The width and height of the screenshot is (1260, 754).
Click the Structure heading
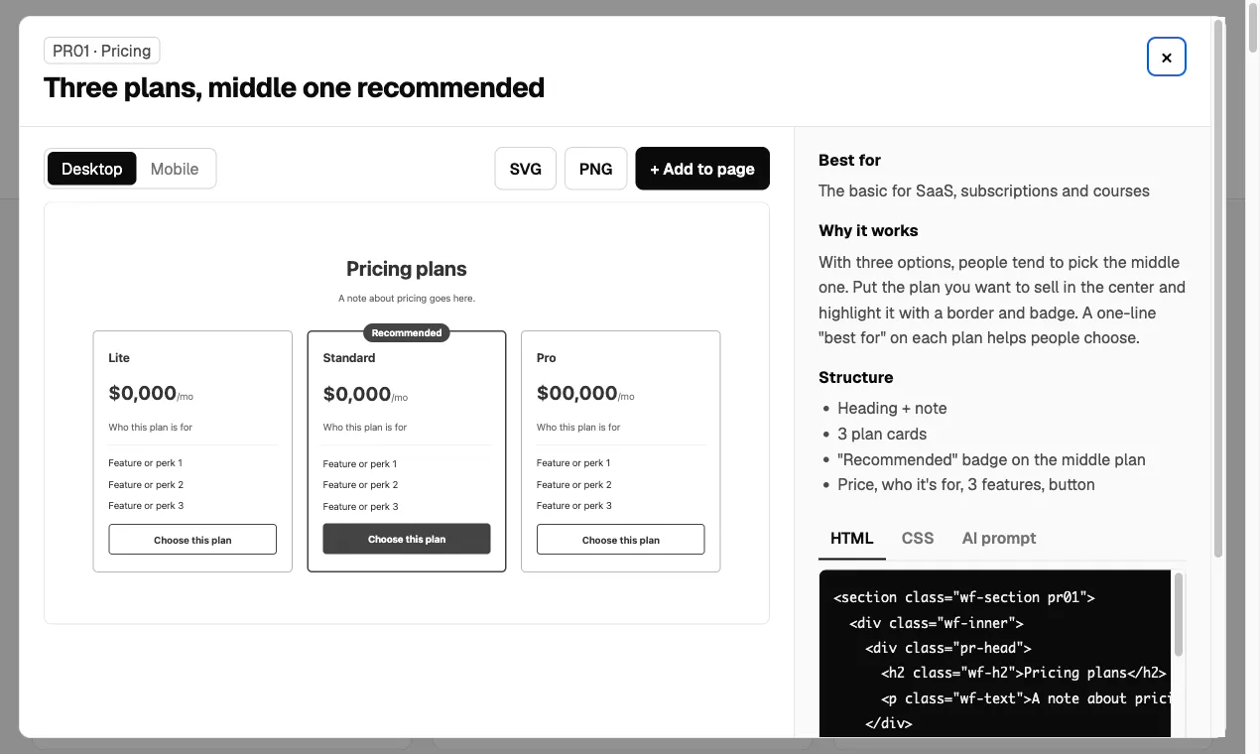(855, 377)
